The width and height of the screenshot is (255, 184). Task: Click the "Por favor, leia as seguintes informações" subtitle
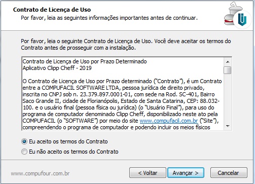pyautogui.click(x=109, y=18)
